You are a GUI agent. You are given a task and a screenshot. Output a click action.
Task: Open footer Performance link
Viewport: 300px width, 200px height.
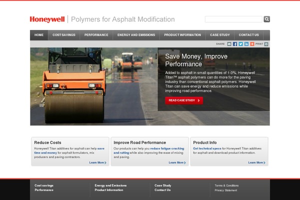click(x=44, y=190)
